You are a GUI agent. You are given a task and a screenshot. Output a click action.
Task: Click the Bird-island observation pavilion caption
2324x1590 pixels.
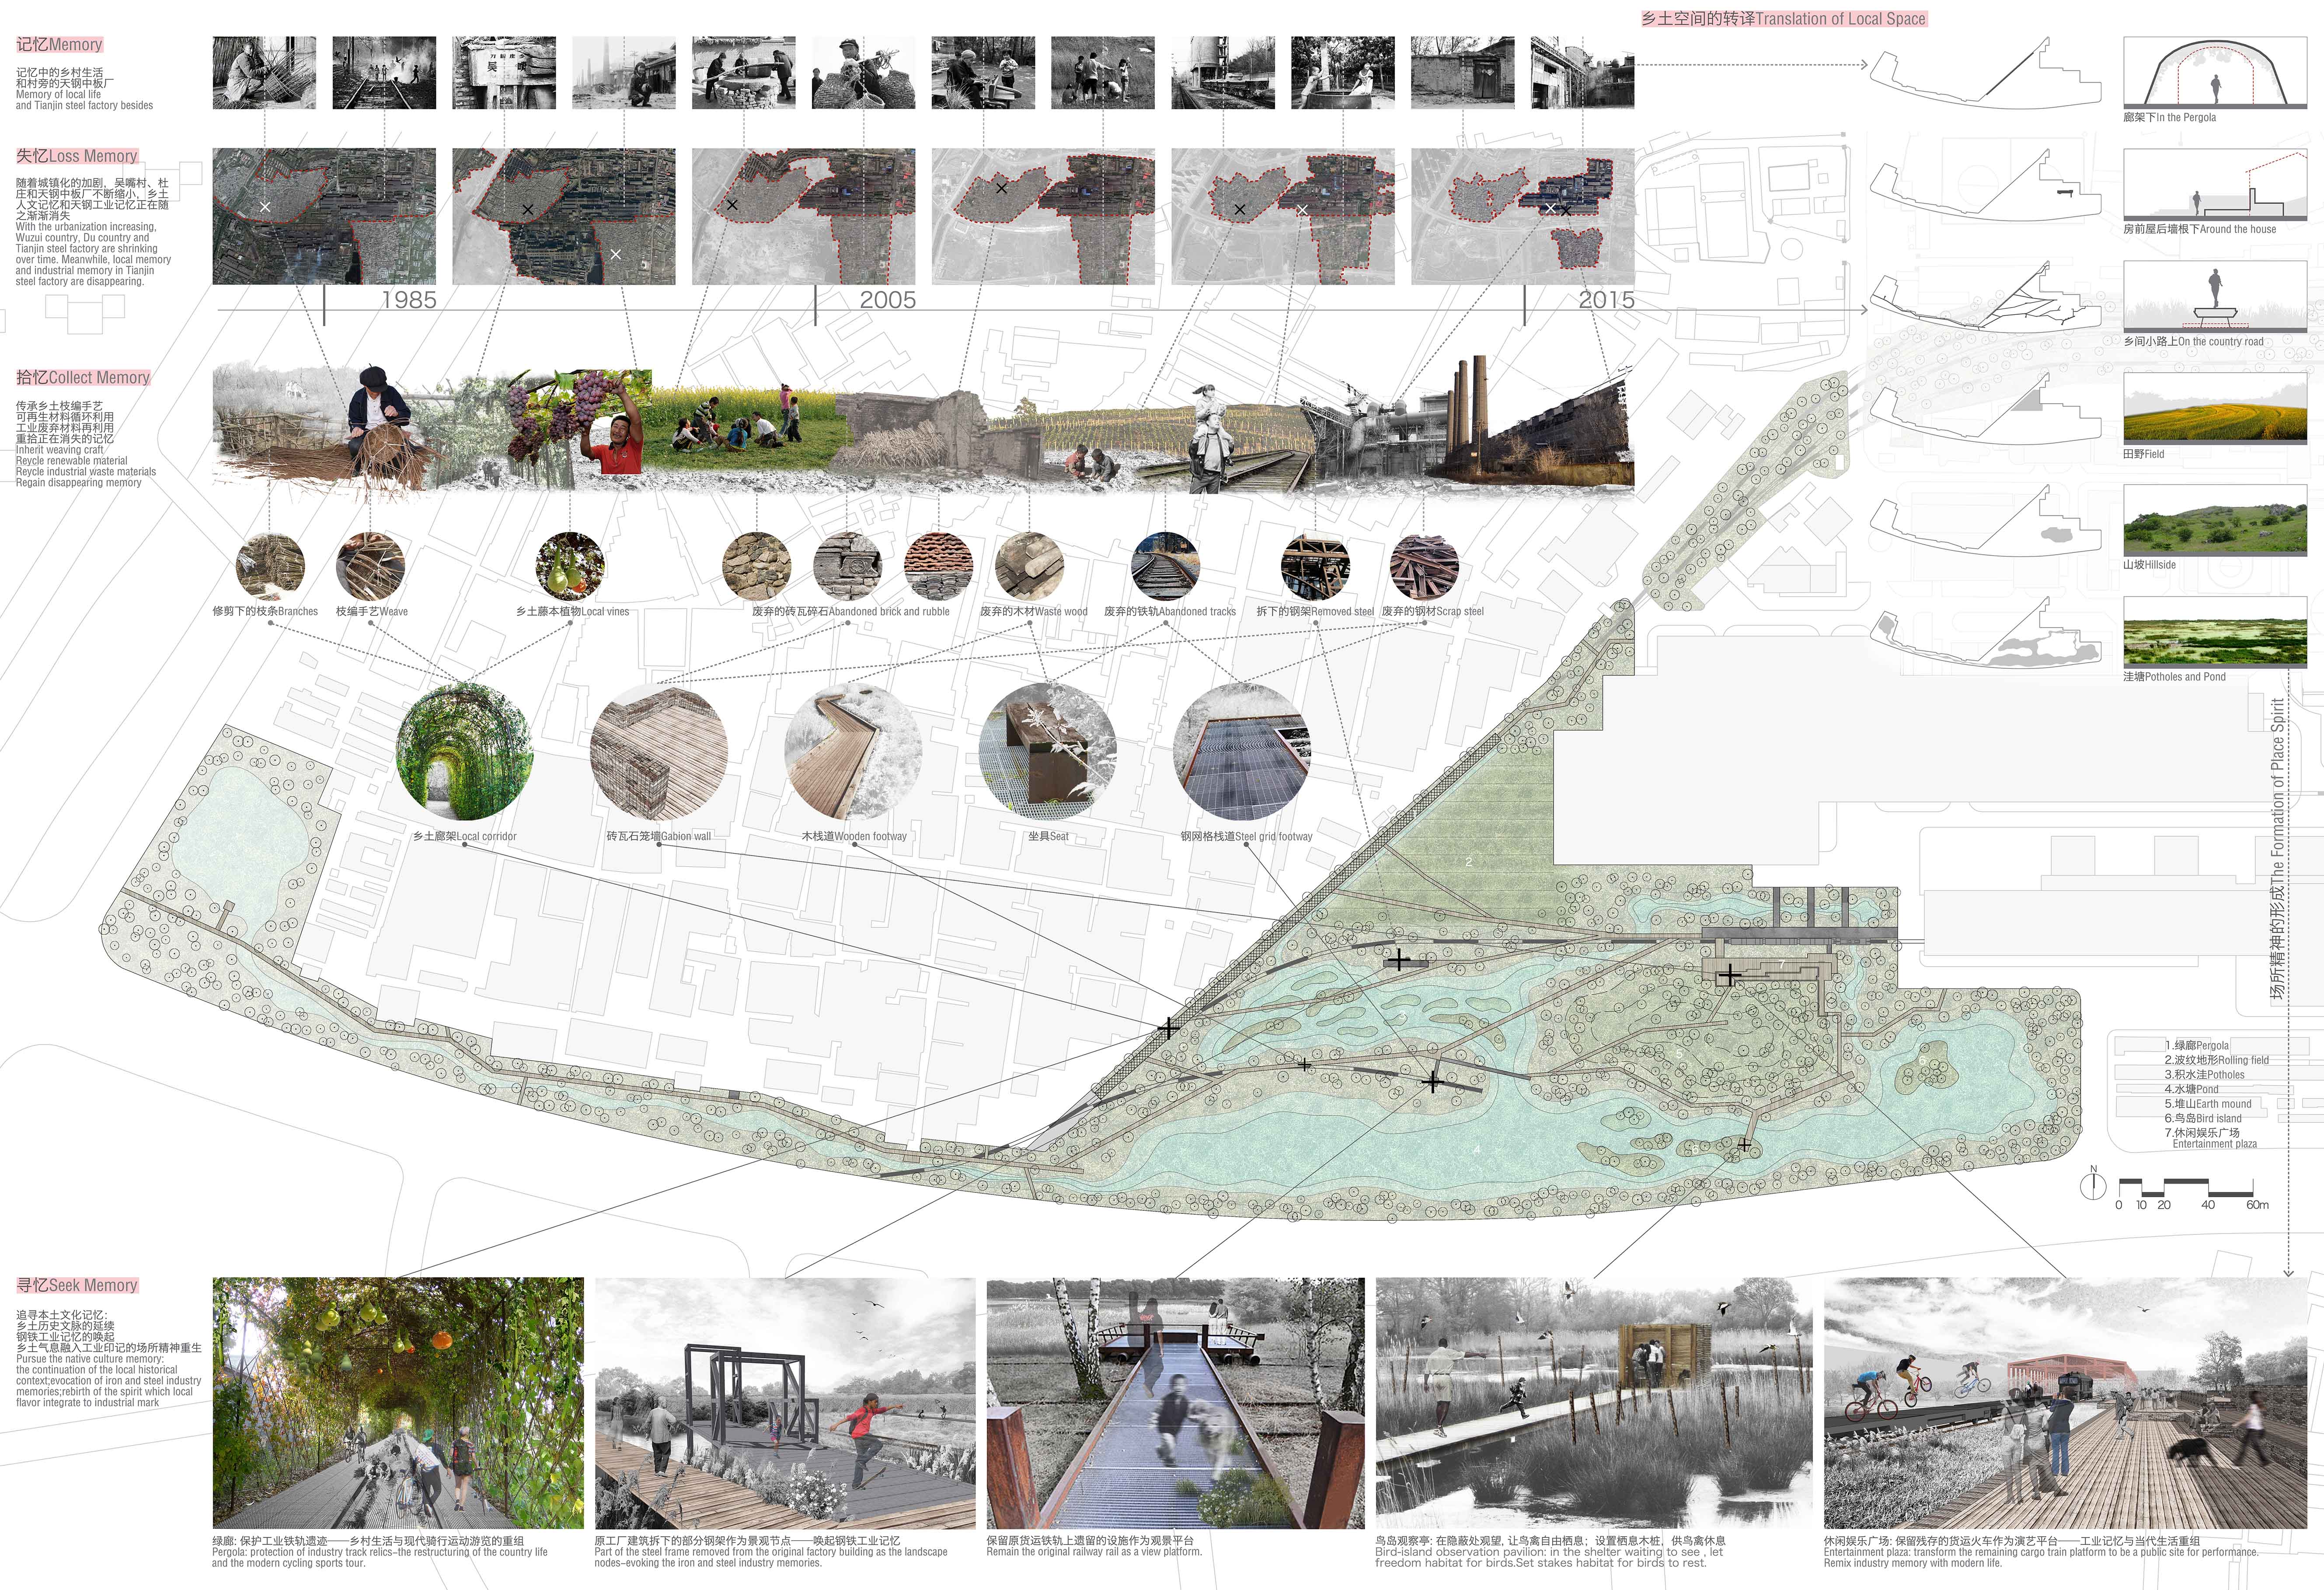1550,1552
